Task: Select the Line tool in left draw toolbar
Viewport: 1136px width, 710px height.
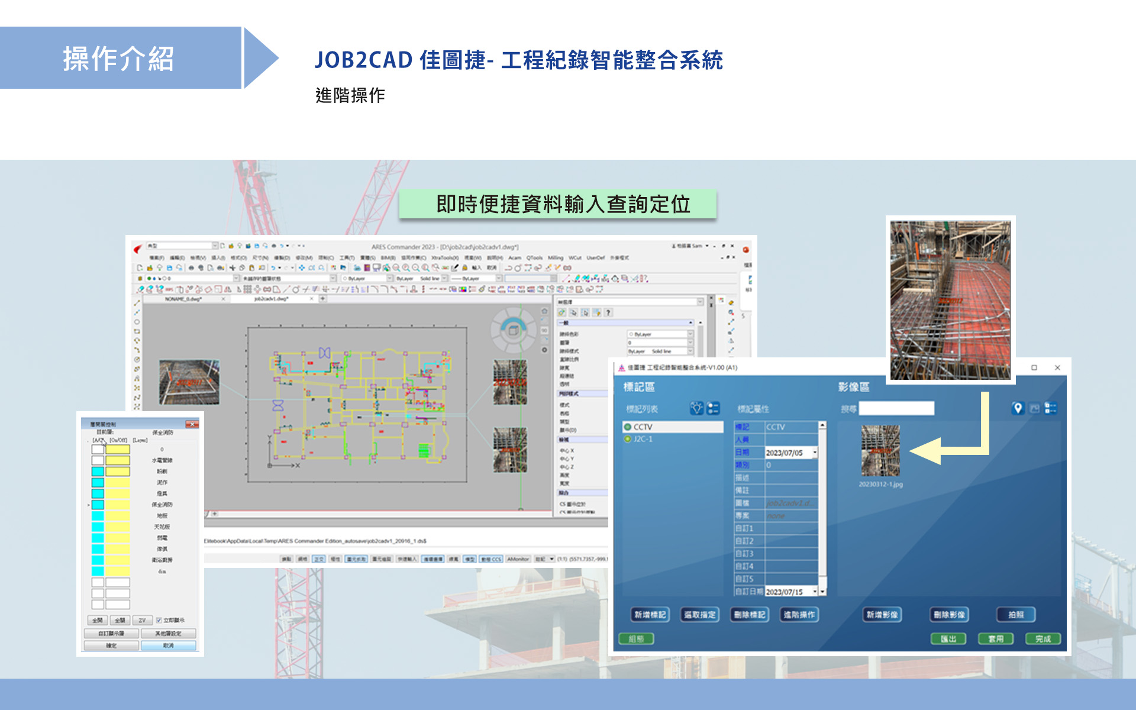Action: coord(137,303)
